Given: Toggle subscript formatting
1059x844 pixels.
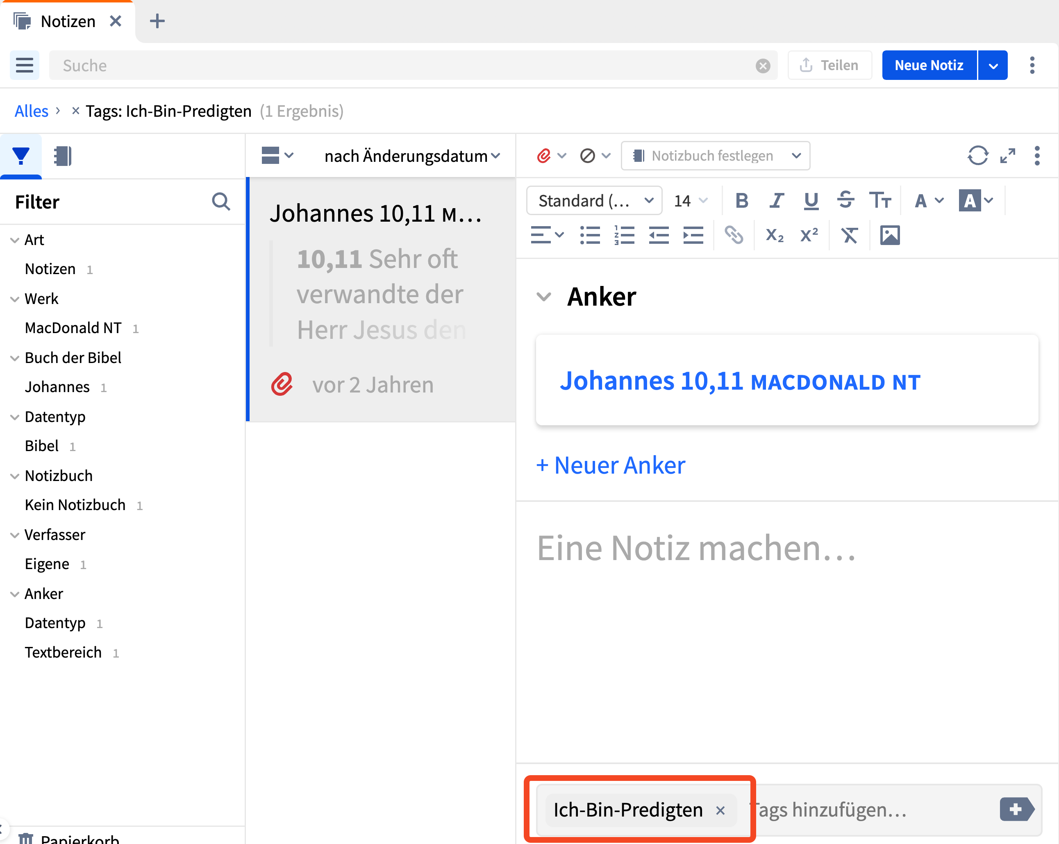Looking at the screenshot, I should 775,235.
